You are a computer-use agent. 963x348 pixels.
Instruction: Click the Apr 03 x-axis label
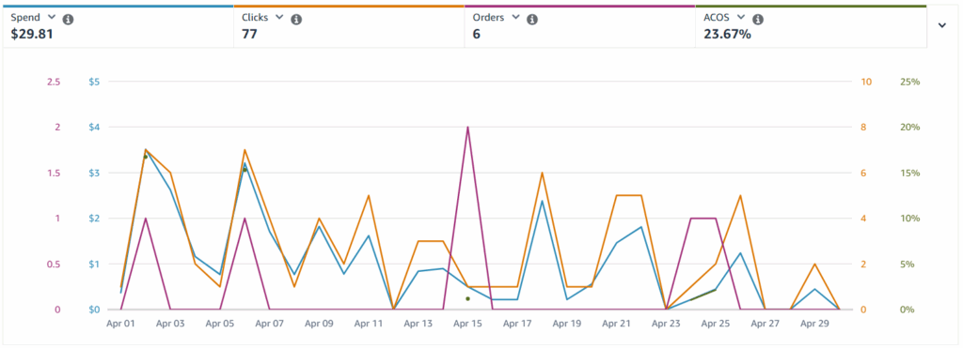[170, 323]
